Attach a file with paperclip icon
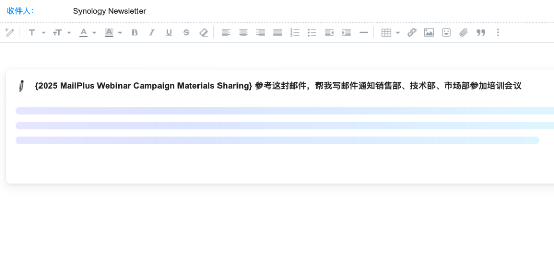Image resolution: width=554 pixels, height=276 pixels. [463, 32]
